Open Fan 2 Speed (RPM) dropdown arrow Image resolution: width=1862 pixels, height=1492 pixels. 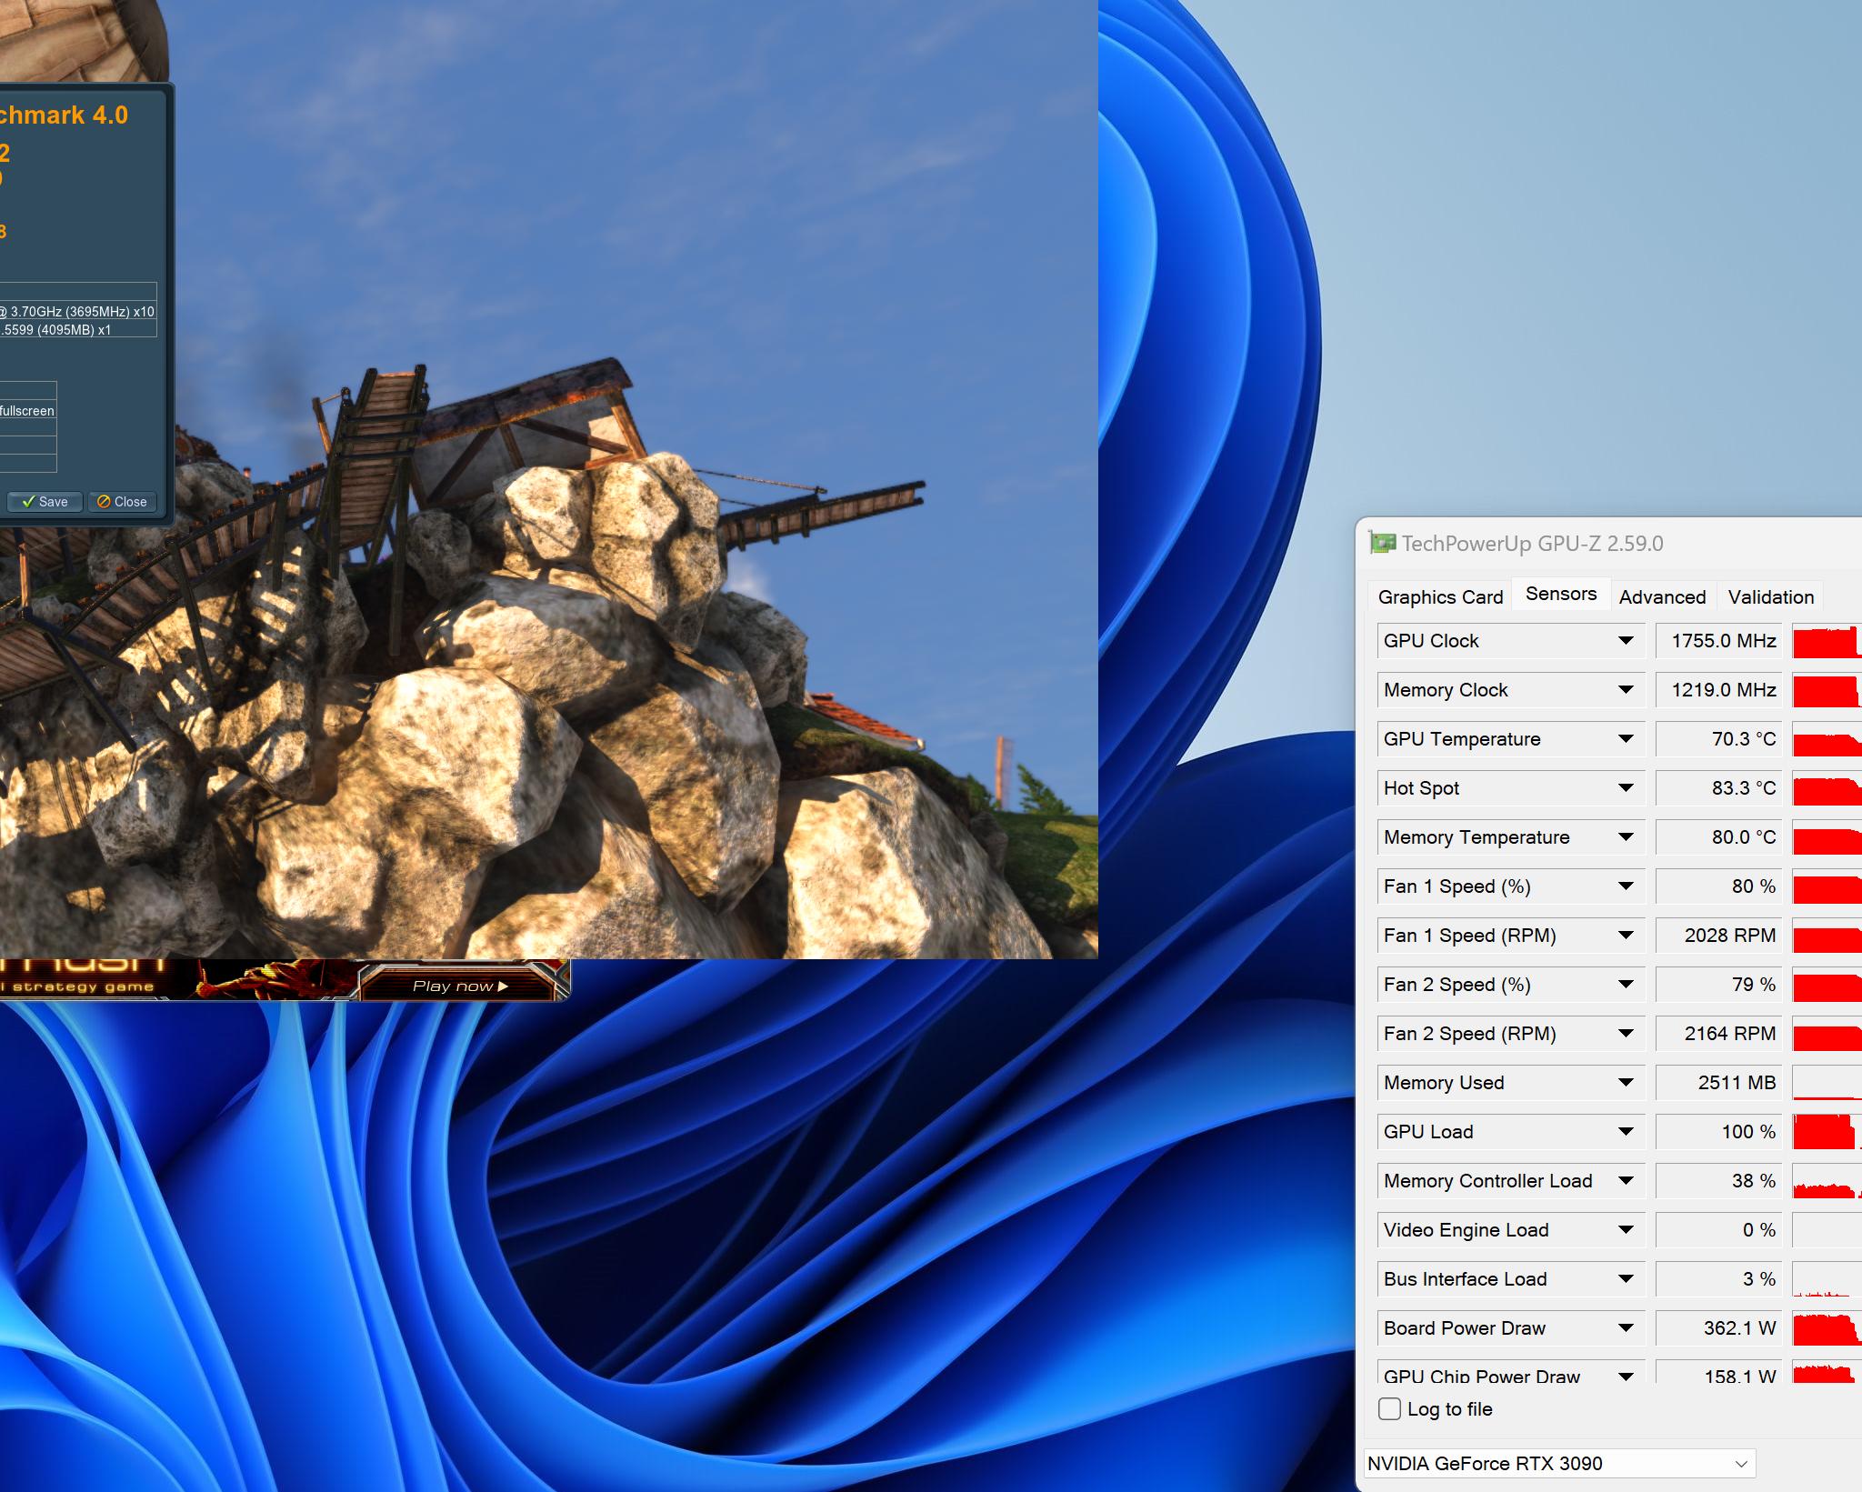pos(1626,1034)
